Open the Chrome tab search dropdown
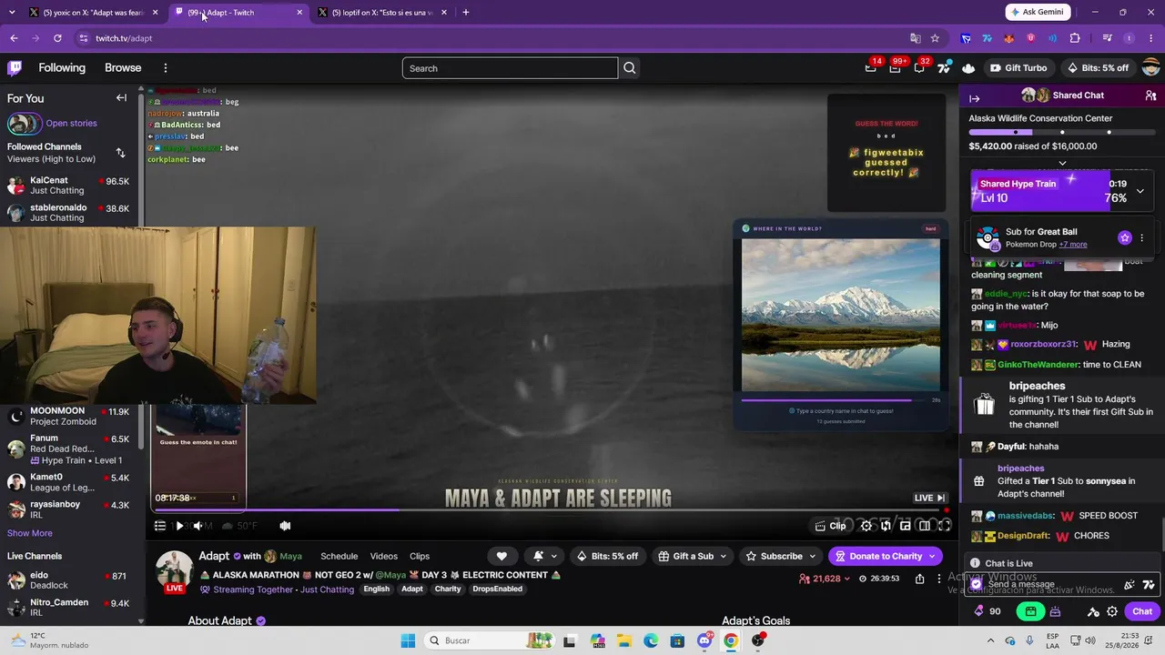The image size is (1165, 655). [12, 13]
